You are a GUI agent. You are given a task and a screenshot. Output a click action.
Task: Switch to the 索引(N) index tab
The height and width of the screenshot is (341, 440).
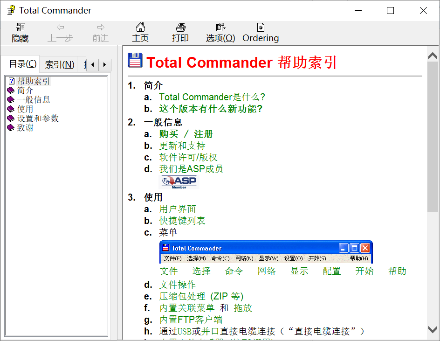(60, 64)
